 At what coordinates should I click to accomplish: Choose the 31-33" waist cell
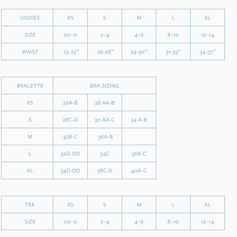pyautogui.click(x=173, y=52)
